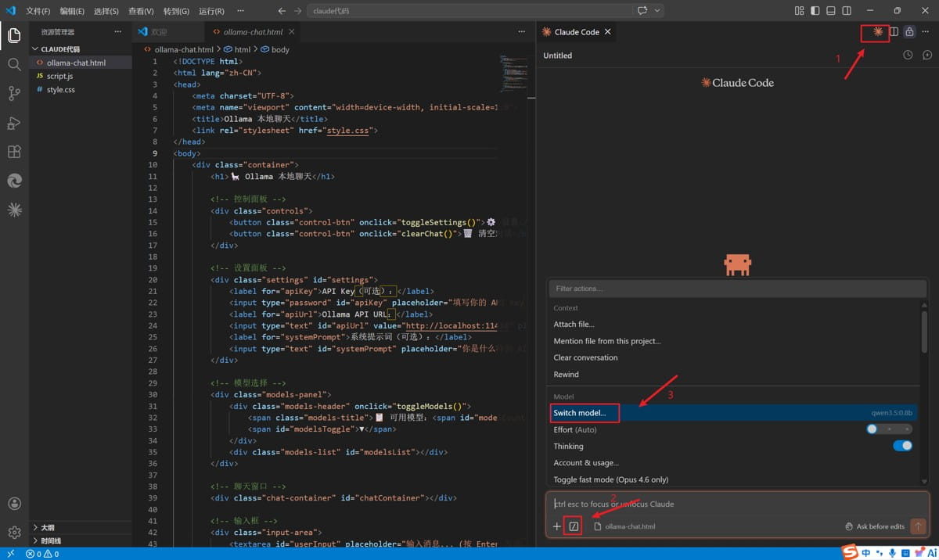
Task: Open the Extensions view icon
Action: coord(14,152)
